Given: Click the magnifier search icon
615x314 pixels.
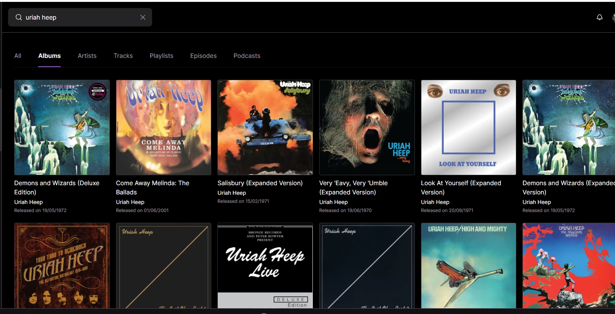Looking at the screenshot, I should (x=18, y=17).
